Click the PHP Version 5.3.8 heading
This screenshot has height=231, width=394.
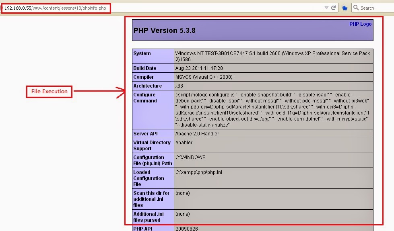(164, 31)
